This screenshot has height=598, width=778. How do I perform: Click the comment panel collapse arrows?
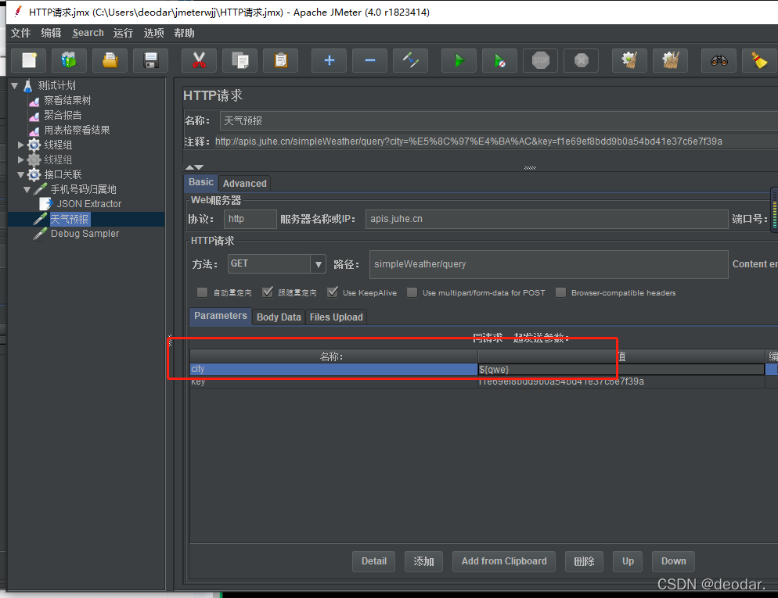click(x=194, y=167)
